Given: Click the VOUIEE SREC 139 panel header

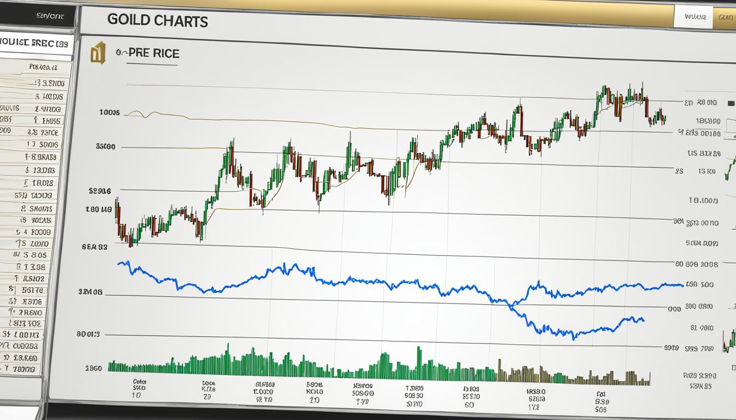Looking at the screenshot, I should [x=35, y=43].
